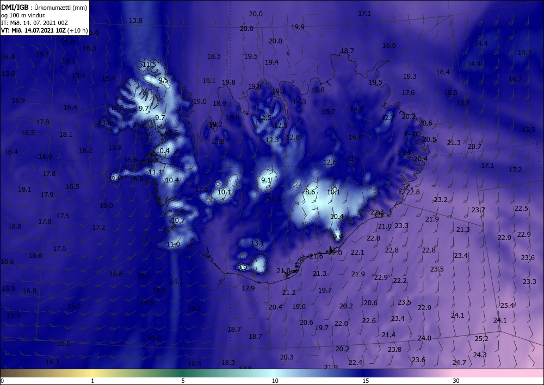Click the map value '19.6'

point(299,307)
